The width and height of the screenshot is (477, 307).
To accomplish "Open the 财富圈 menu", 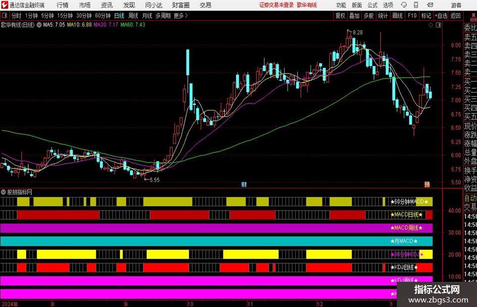I will click(181, 5).
